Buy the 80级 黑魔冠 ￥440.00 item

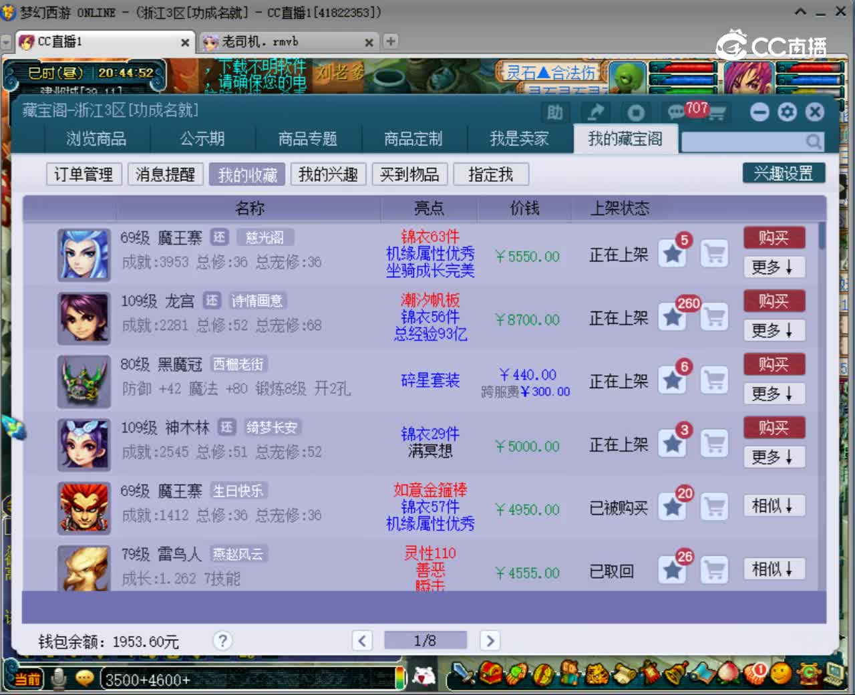(774, 364)
